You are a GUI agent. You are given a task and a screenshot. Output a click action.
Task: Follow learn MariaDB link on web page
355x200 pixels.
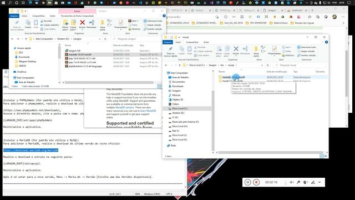148,111
